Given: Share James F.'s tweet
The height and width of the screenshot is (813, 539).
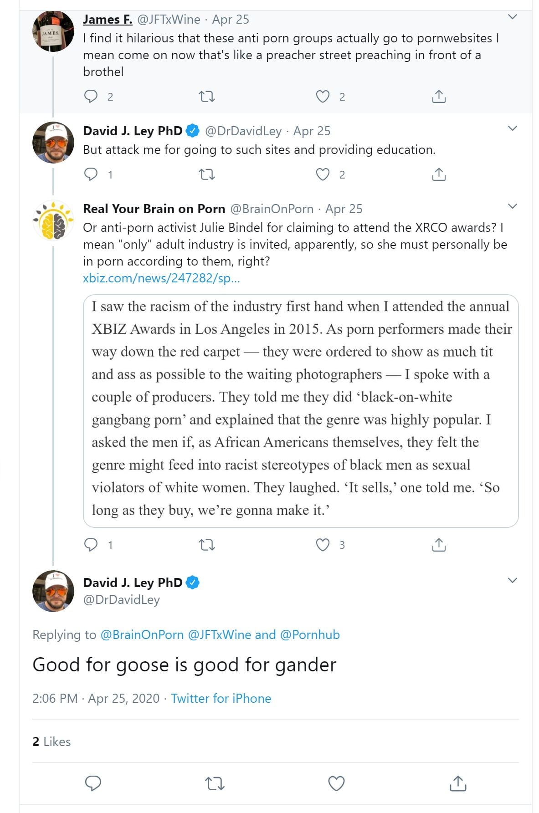Looking at the screenshot, I should (438, 97).
